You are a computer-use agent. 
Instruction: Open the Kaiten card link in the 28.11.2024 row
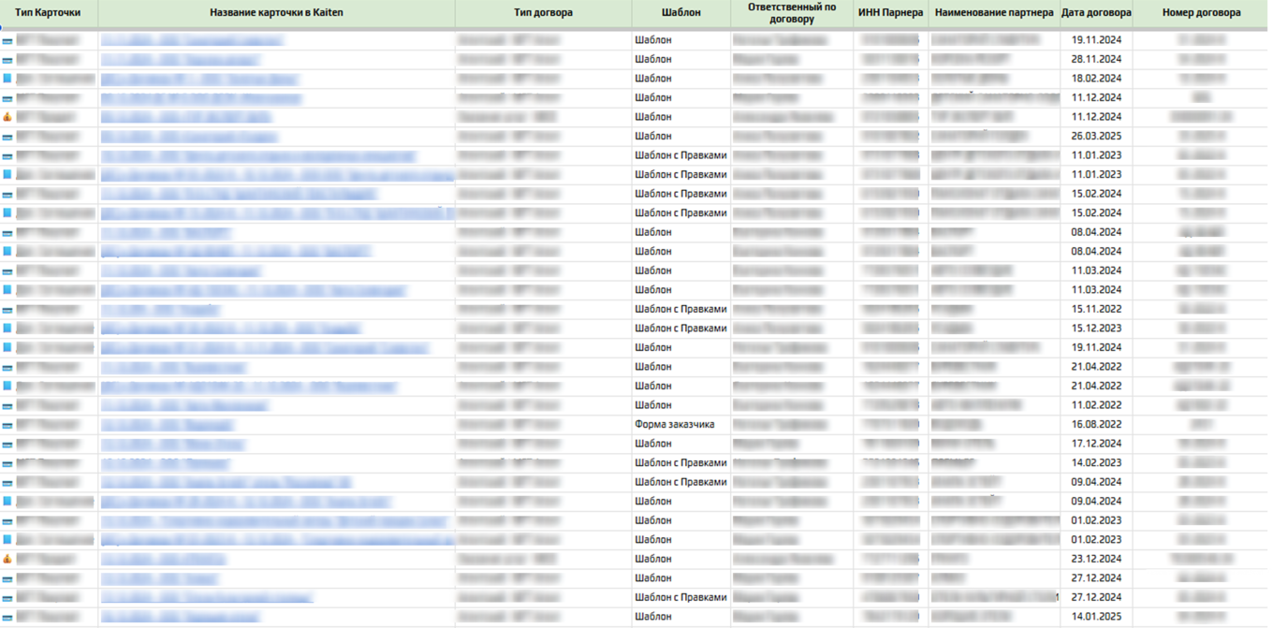tap(180, 60)
